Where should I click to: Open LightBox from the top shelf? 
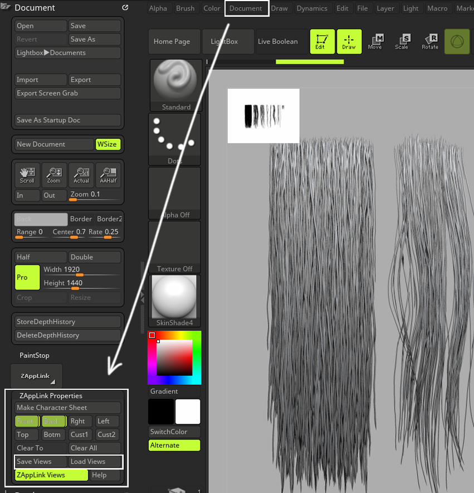point(228,41)
